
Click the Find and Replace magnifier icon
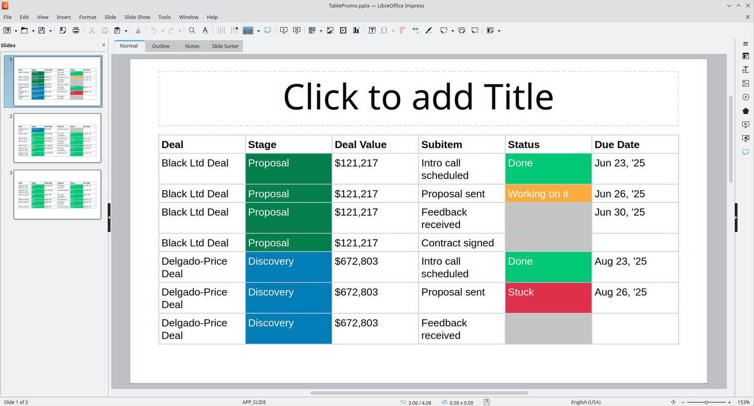[192, 30]
